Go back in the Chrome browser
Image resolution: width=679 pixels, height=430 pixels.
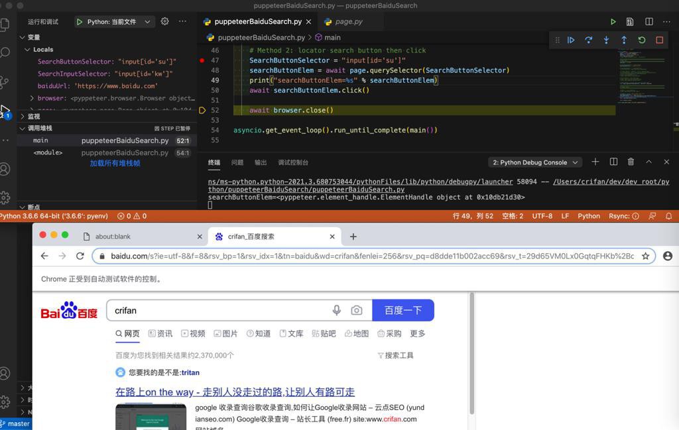[x=44, y=256]
